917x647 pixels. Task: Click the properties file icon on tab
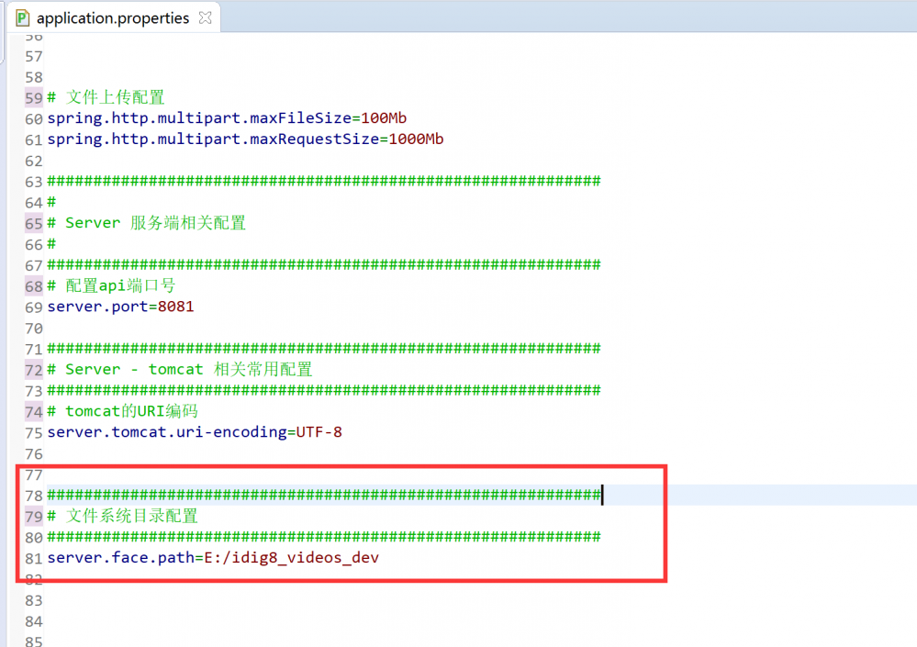pyautogui.click(x=22, y=17)
